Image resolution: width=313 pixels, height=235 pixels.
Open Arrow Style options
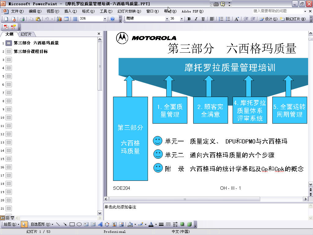pos(175,224)
